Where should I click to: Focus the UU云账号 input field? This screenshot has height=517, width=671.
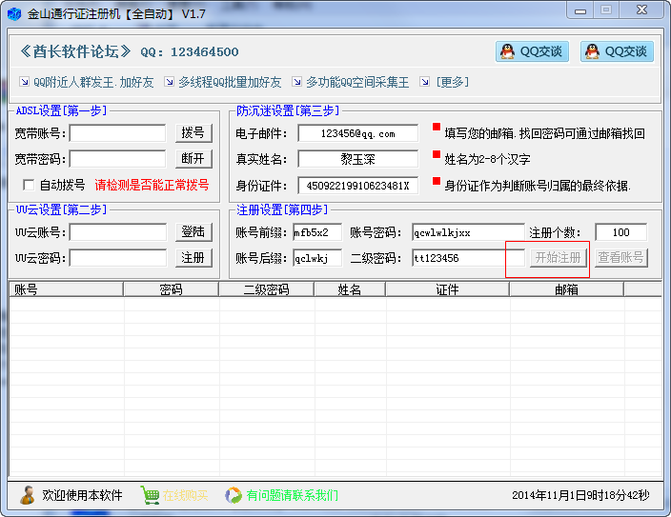[118, 232]
